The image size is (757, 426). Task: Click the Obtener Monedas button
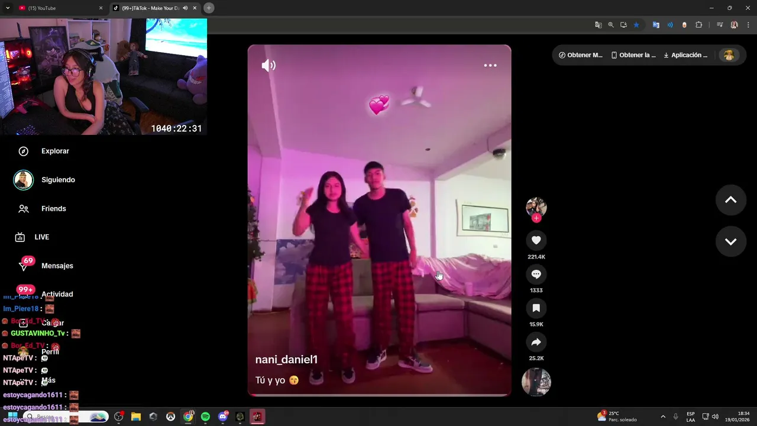pyautogui.click(x=580, y=55)
